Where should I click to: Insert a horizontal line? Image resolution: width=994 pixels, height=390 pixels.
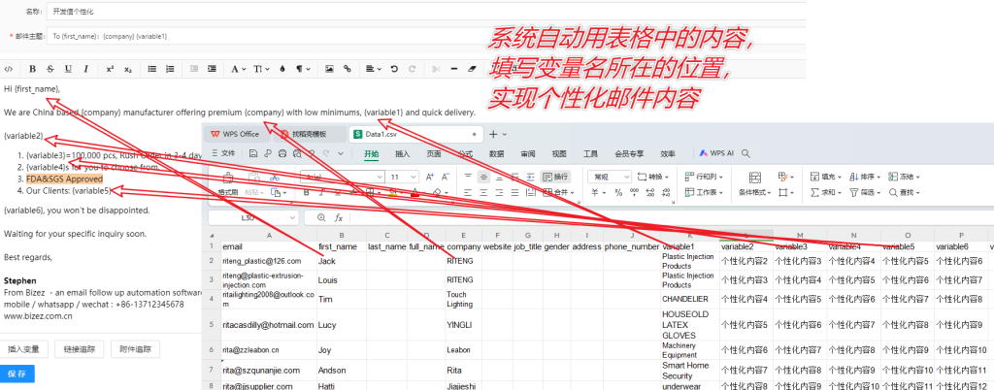[x=454, y=69]
